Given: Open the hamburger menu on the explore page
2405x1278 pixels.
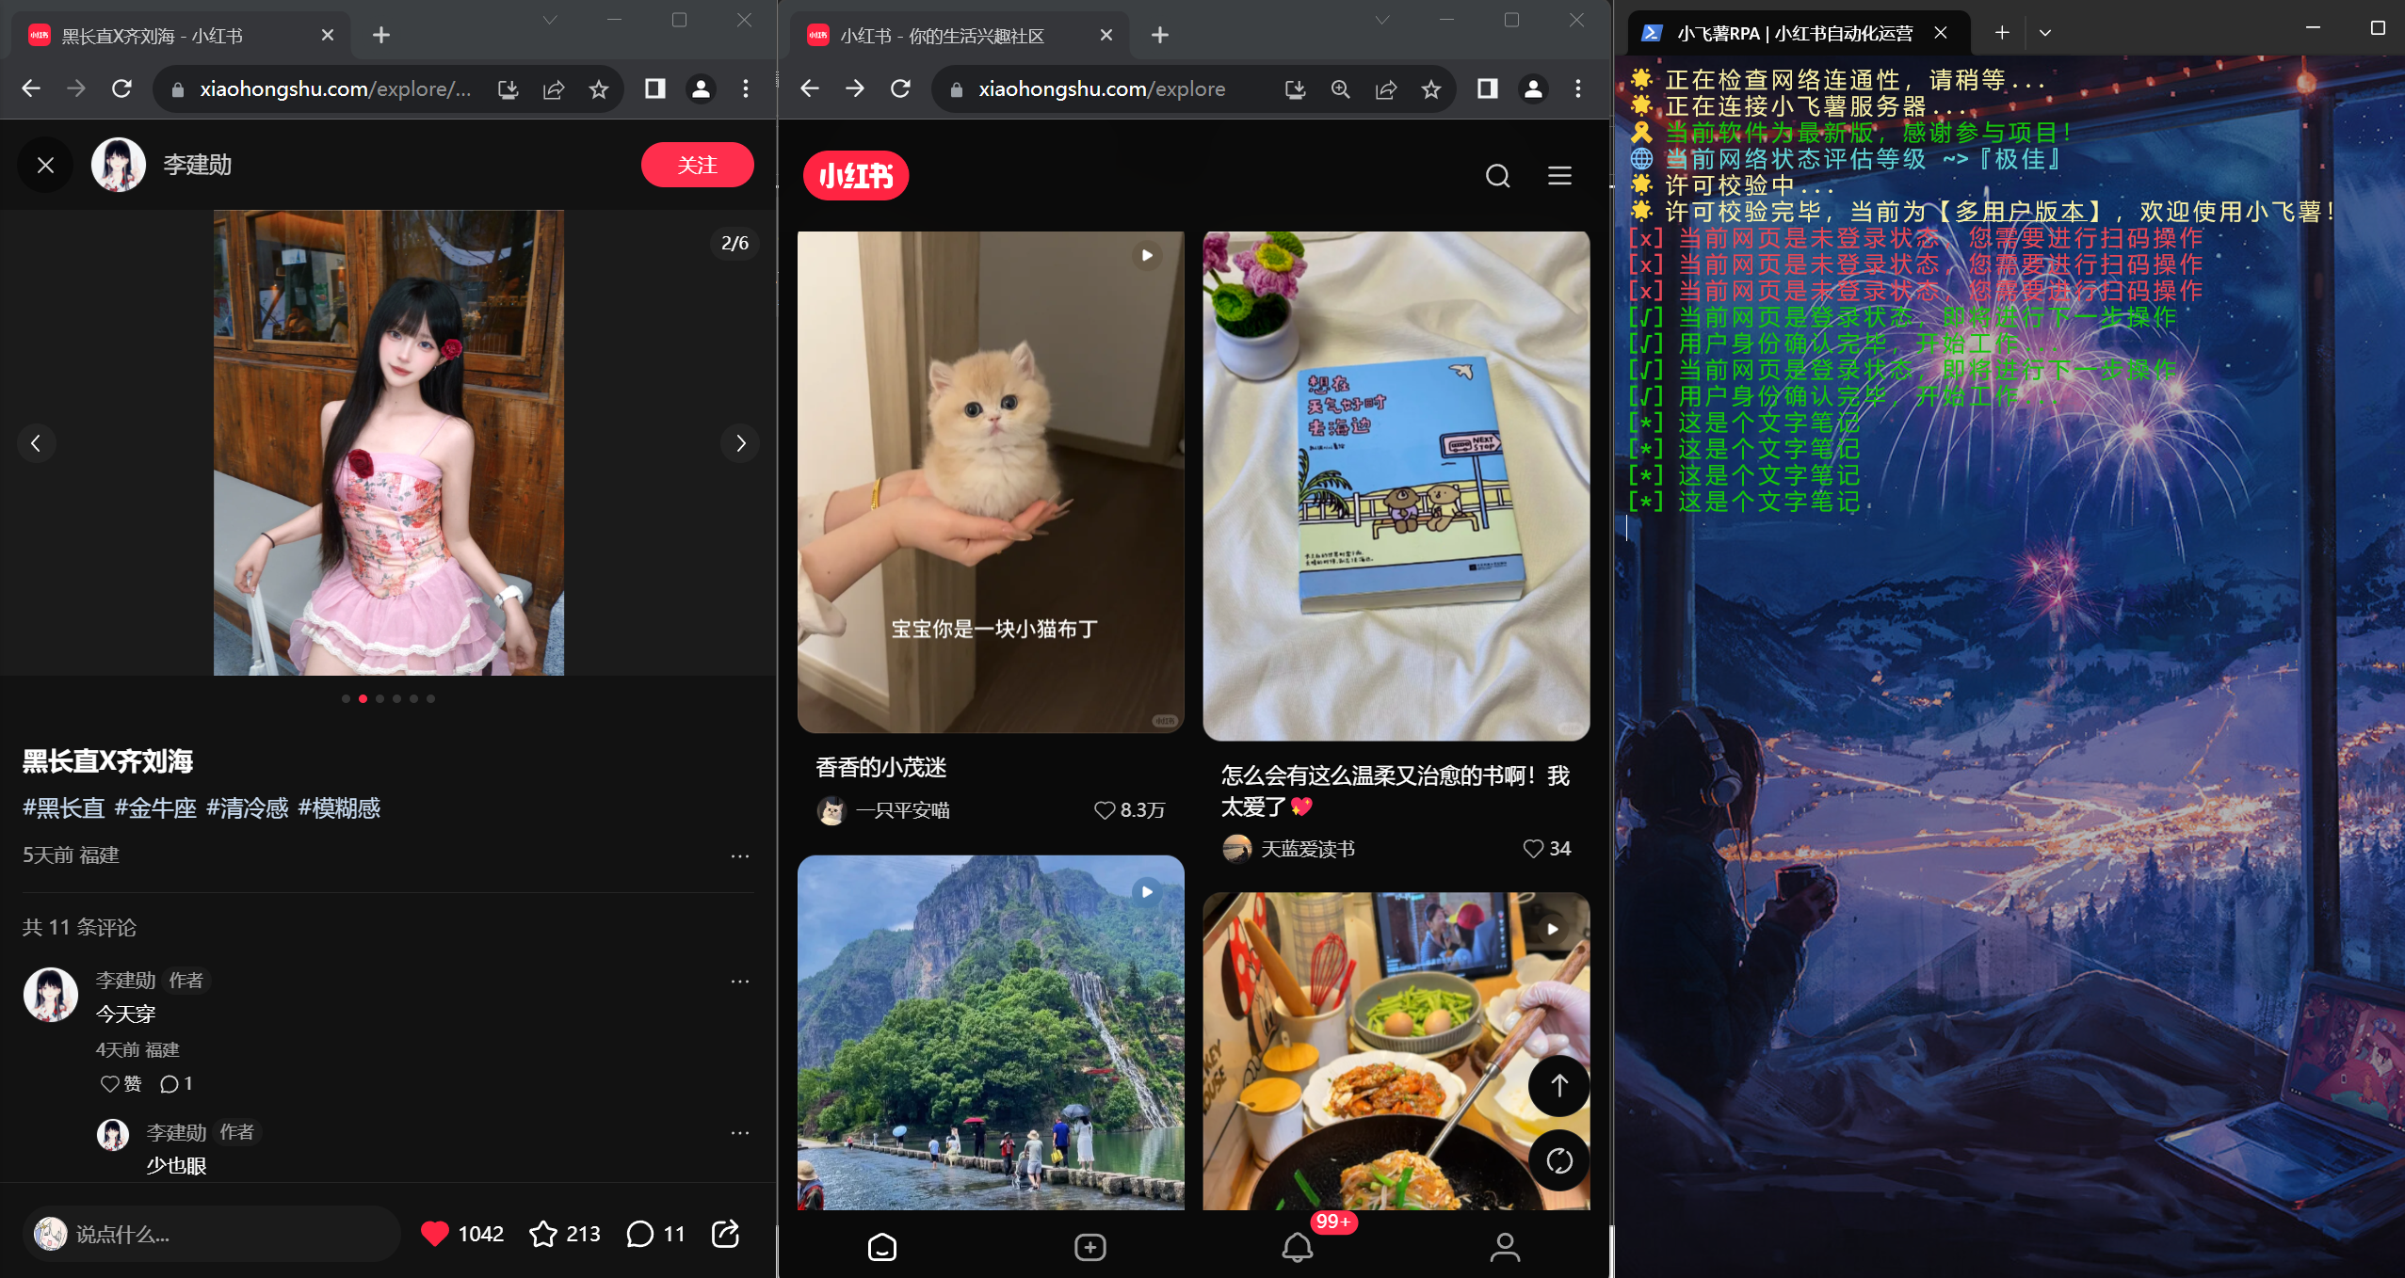Looking at the screenshot, I should pos(1559,175).
